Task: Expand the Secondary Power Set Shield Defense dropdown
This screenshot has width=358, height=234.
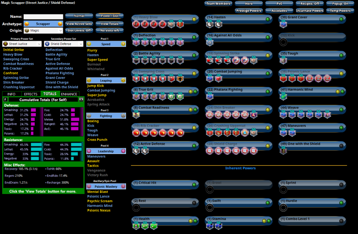Action: pos(64,44)
